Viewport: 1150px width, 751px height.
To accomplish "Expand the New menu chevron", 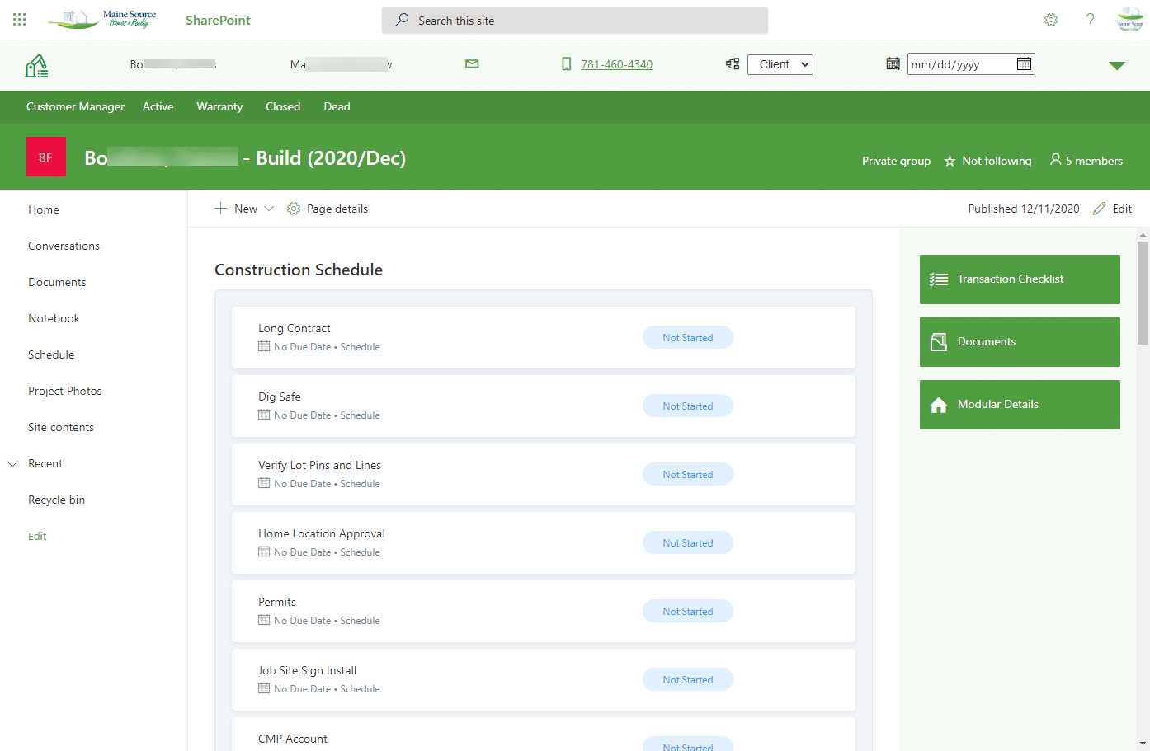I will 269,209.
